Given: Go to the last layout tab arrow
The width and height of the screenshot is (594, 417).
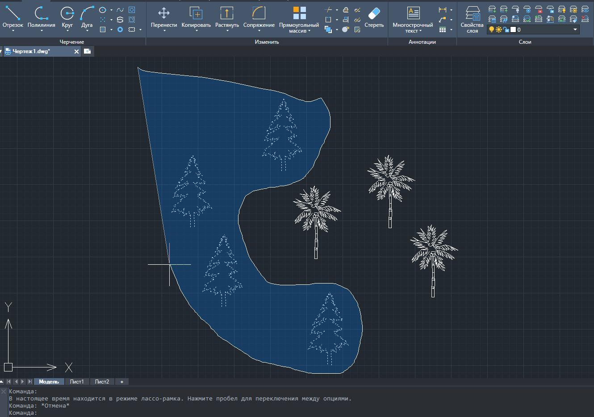Looking at the screenshot, I should (x=30, y=382).
